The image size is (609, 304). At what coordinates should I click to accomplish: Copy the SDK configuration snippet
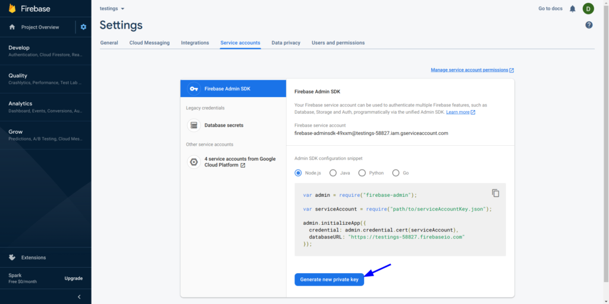point(495,193)
